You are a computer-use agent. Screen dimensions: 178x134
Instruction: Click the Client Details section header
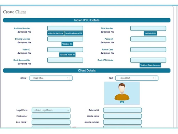(87, 70)
